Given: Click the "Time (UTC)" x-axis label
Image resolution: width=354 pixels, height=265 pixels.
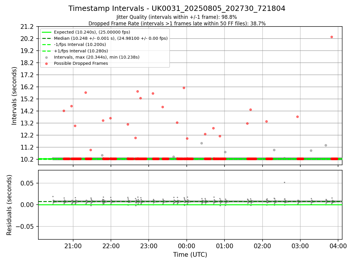Looking at the screenshot, I should tap(190, 254).
